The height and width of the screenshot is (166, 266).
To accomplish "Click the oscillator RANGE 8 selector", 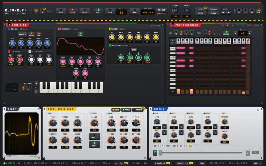I will pos(22,34).
